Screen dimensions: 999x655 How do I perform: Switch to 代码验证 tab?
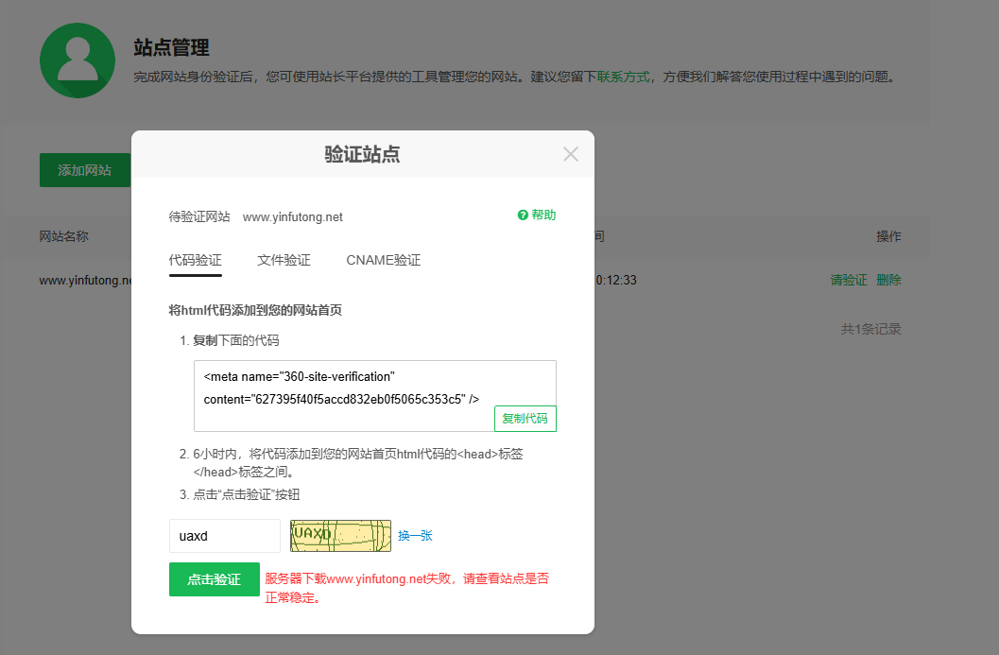click(195, 261)
